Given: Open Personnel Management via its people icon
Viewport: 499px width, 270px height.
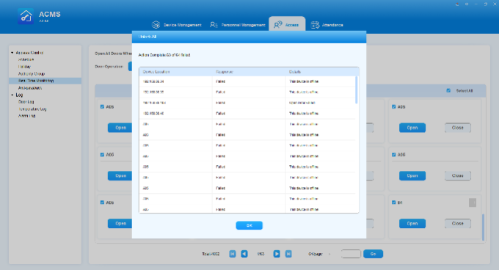Looking at the screenshot, I should coord(214,24).
